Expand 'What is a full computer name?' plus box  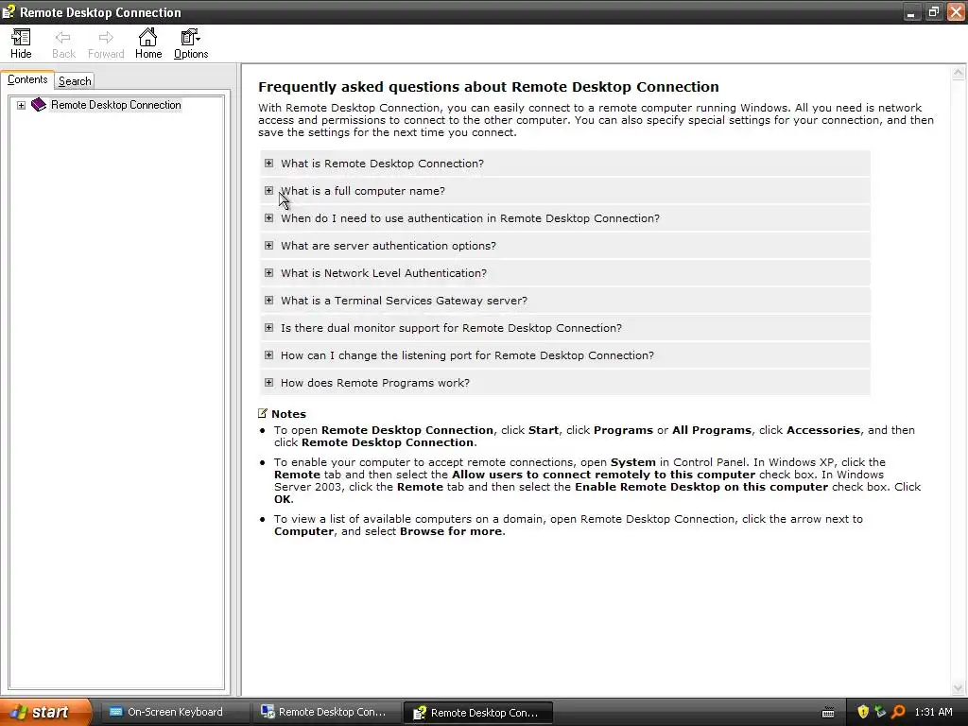click(268, 190)
